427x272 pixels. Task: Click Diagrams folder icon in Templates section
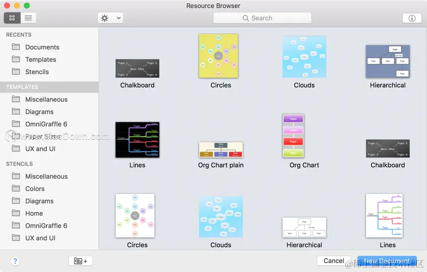click(x=16, y=111)
